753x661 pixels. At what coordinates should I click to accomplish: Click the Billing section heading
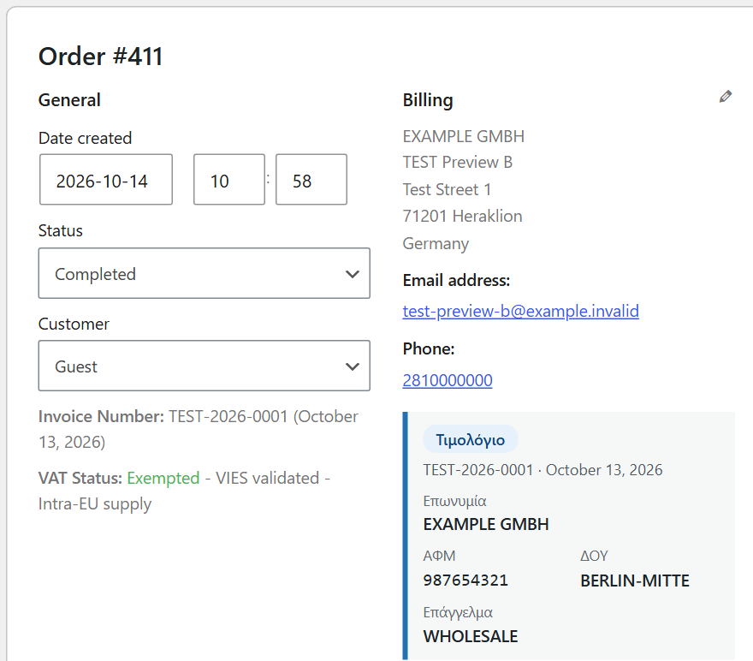pos(428,100)
